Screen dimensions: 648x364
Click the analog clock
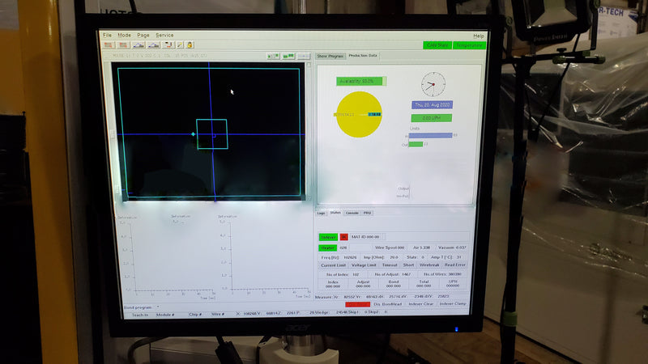tap(433, 85)
